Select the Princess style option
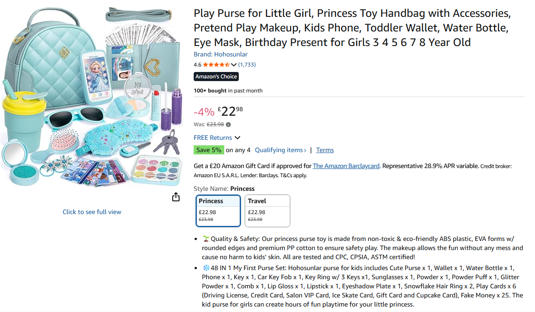The height and width of the screenshot is (312, 535). 219,210
